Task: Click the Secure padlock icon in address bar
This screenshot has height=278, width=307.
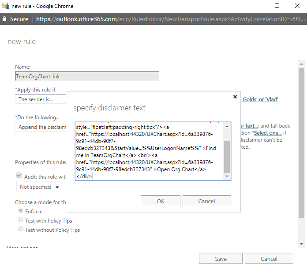Action: [5, 19]
